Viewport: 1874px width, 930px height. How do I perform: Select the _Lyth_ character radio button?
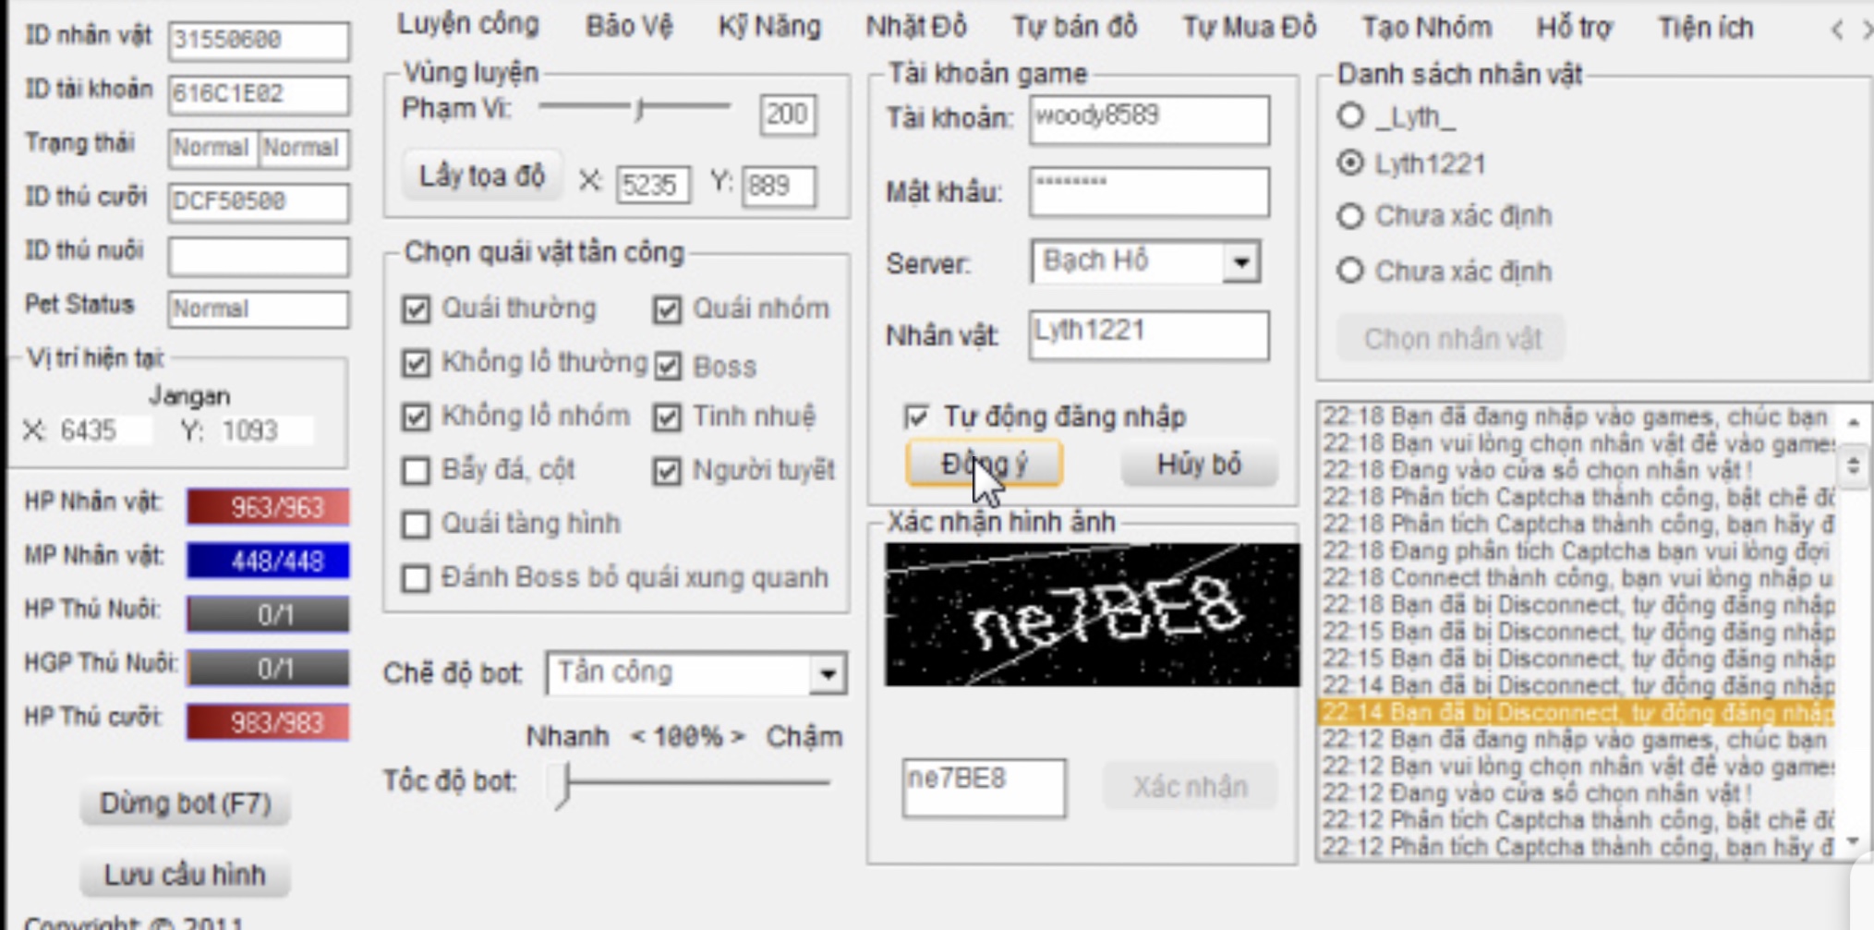(x=1350, y=115)
